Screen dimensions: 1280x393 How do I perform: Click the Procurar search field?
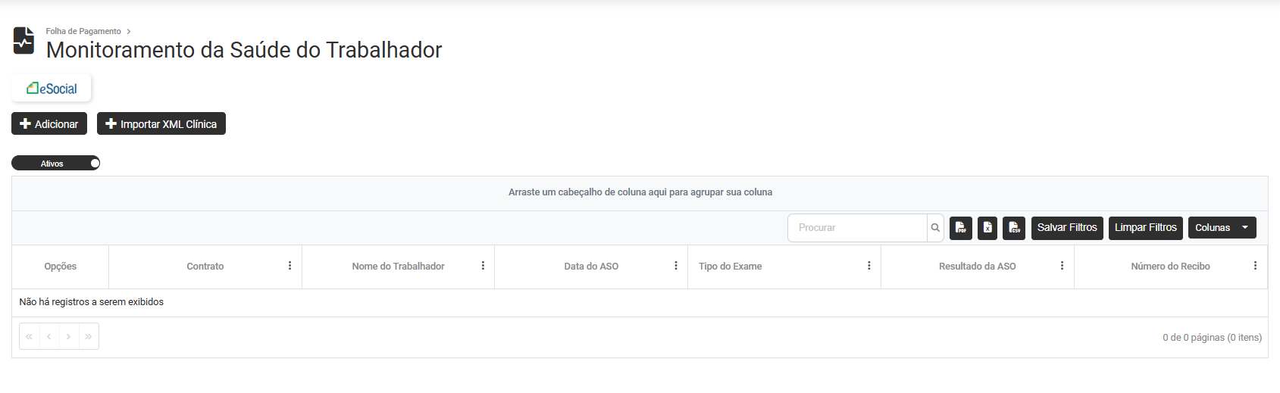[857, 227]
